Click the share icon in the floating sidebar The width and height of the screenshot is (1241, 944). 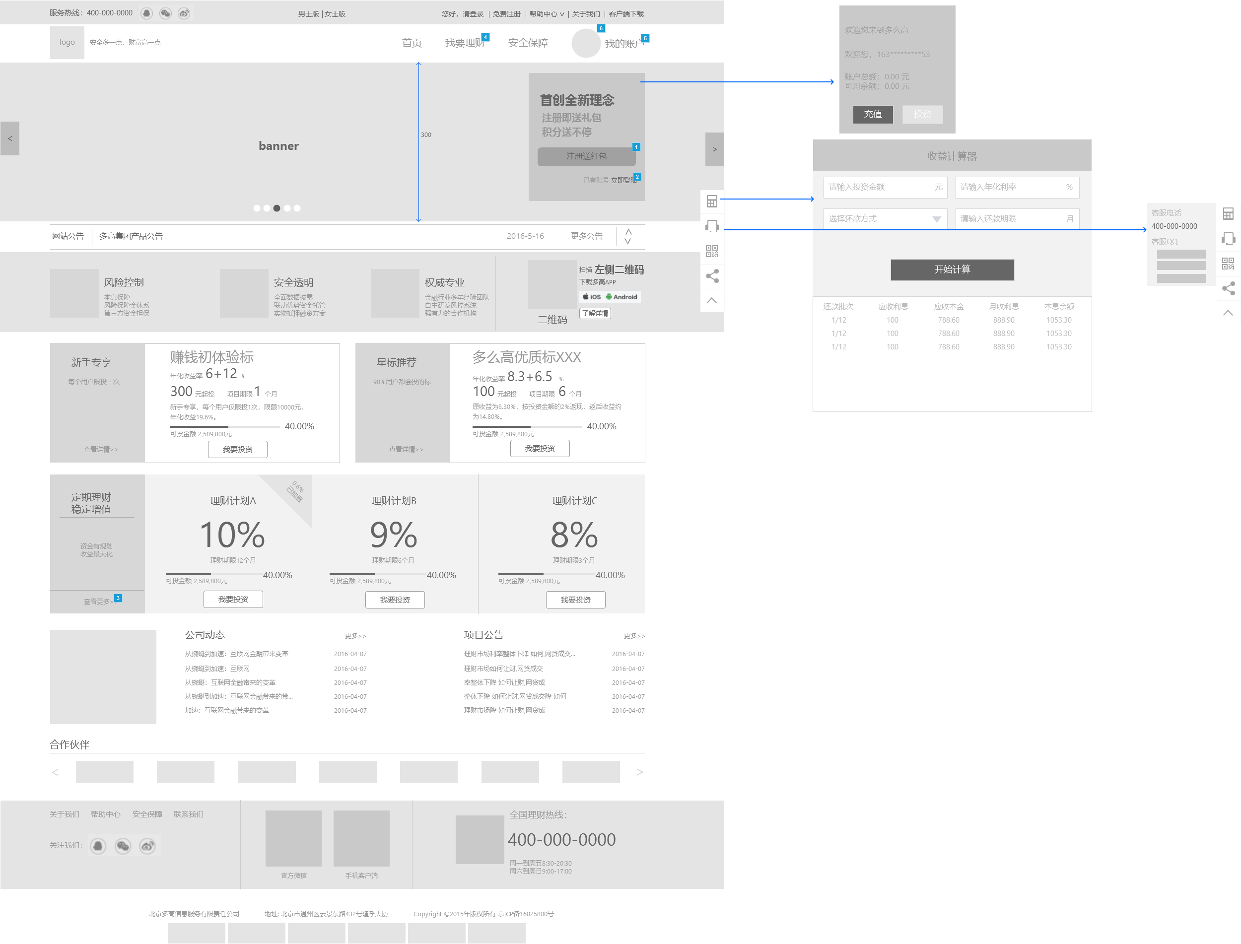712,276
